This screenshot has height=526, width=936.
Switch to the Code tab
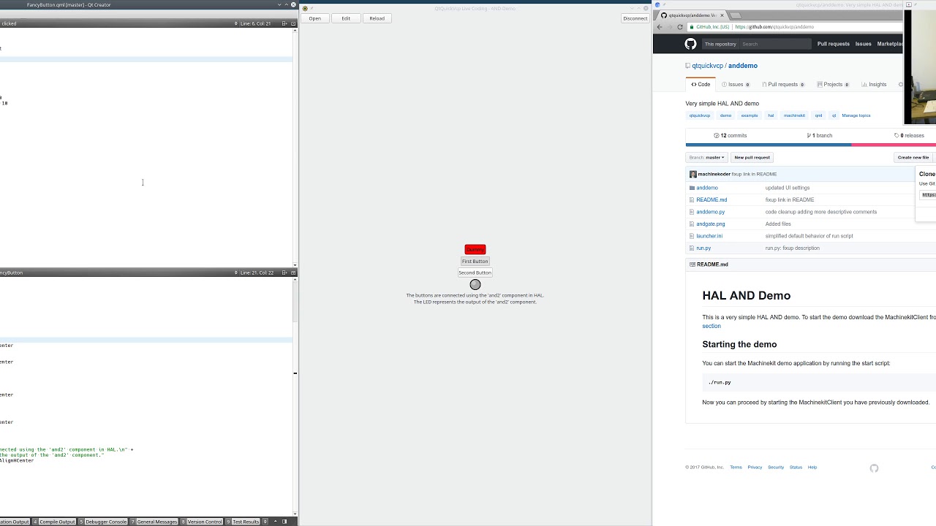coord(701,84)
